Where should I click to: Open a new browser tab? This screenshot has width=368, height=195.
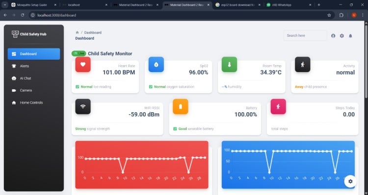(319, 5)
